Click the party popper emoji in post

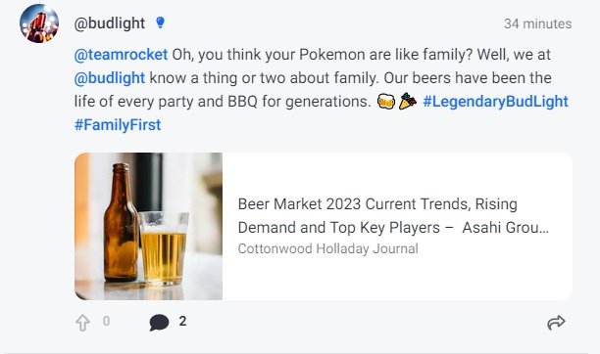pos(408,102)
